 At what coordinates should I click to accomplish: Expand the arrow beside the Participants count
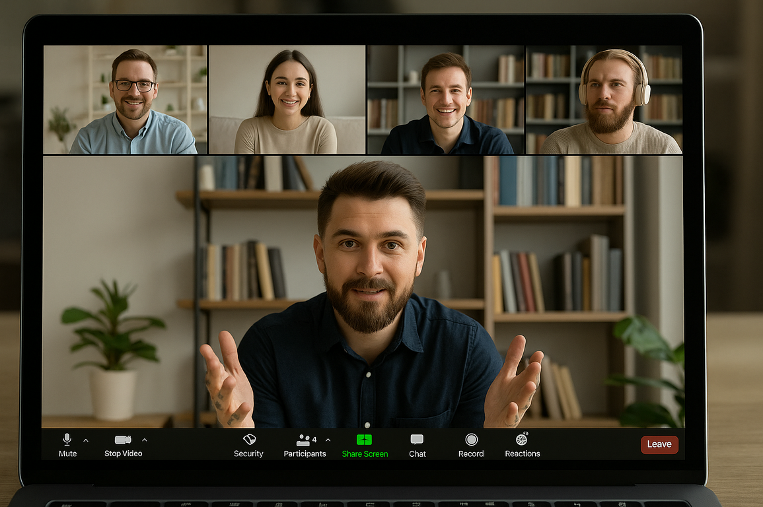pos(328,440)
